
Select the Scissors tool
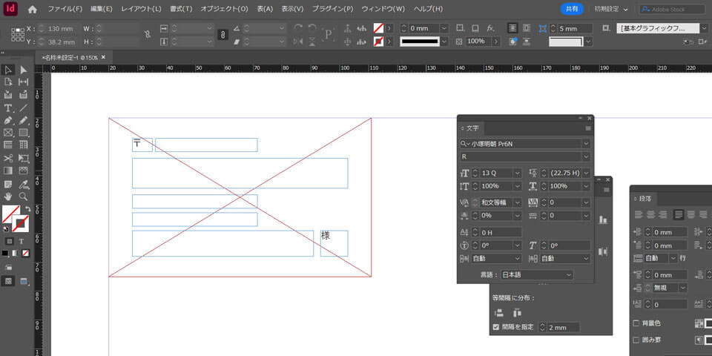pyautogui.click(x=8, y=158)
